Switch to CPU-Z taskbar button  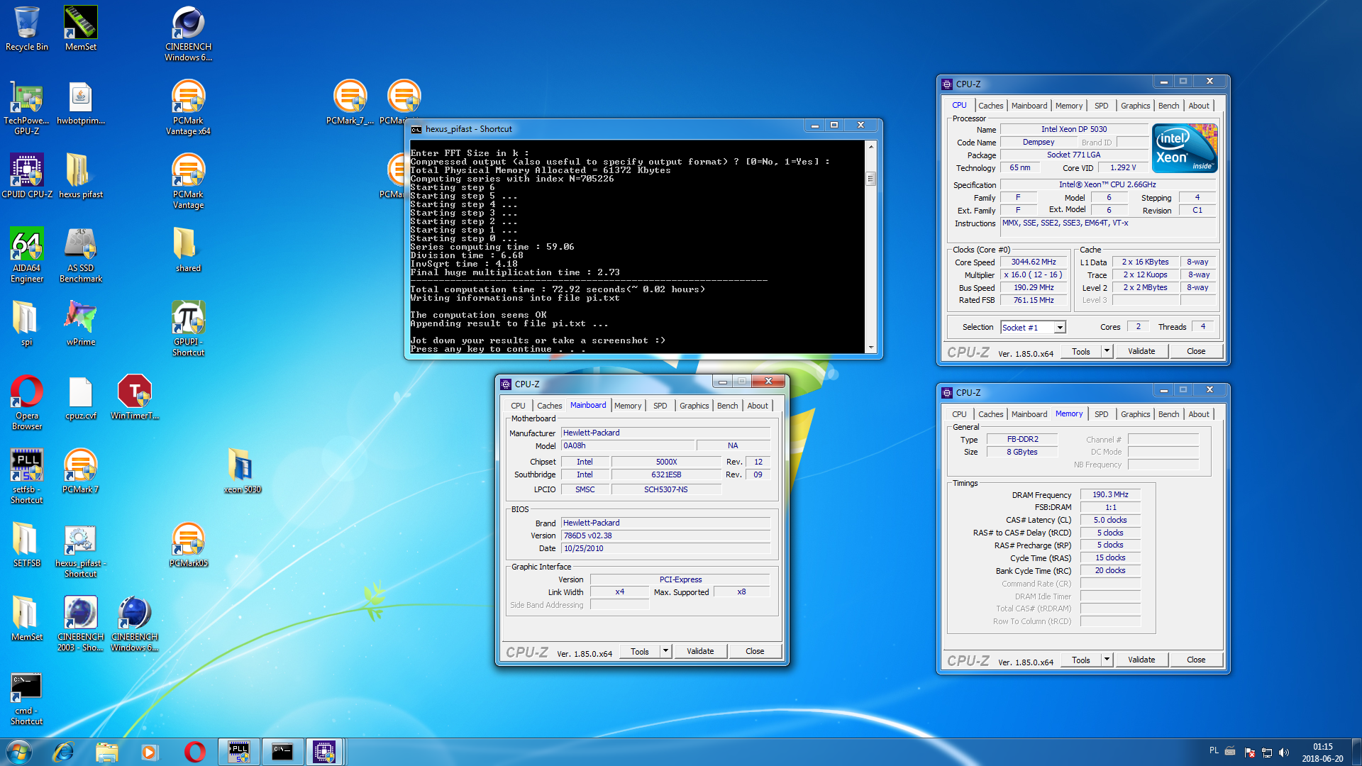click(x=324, y=752)
